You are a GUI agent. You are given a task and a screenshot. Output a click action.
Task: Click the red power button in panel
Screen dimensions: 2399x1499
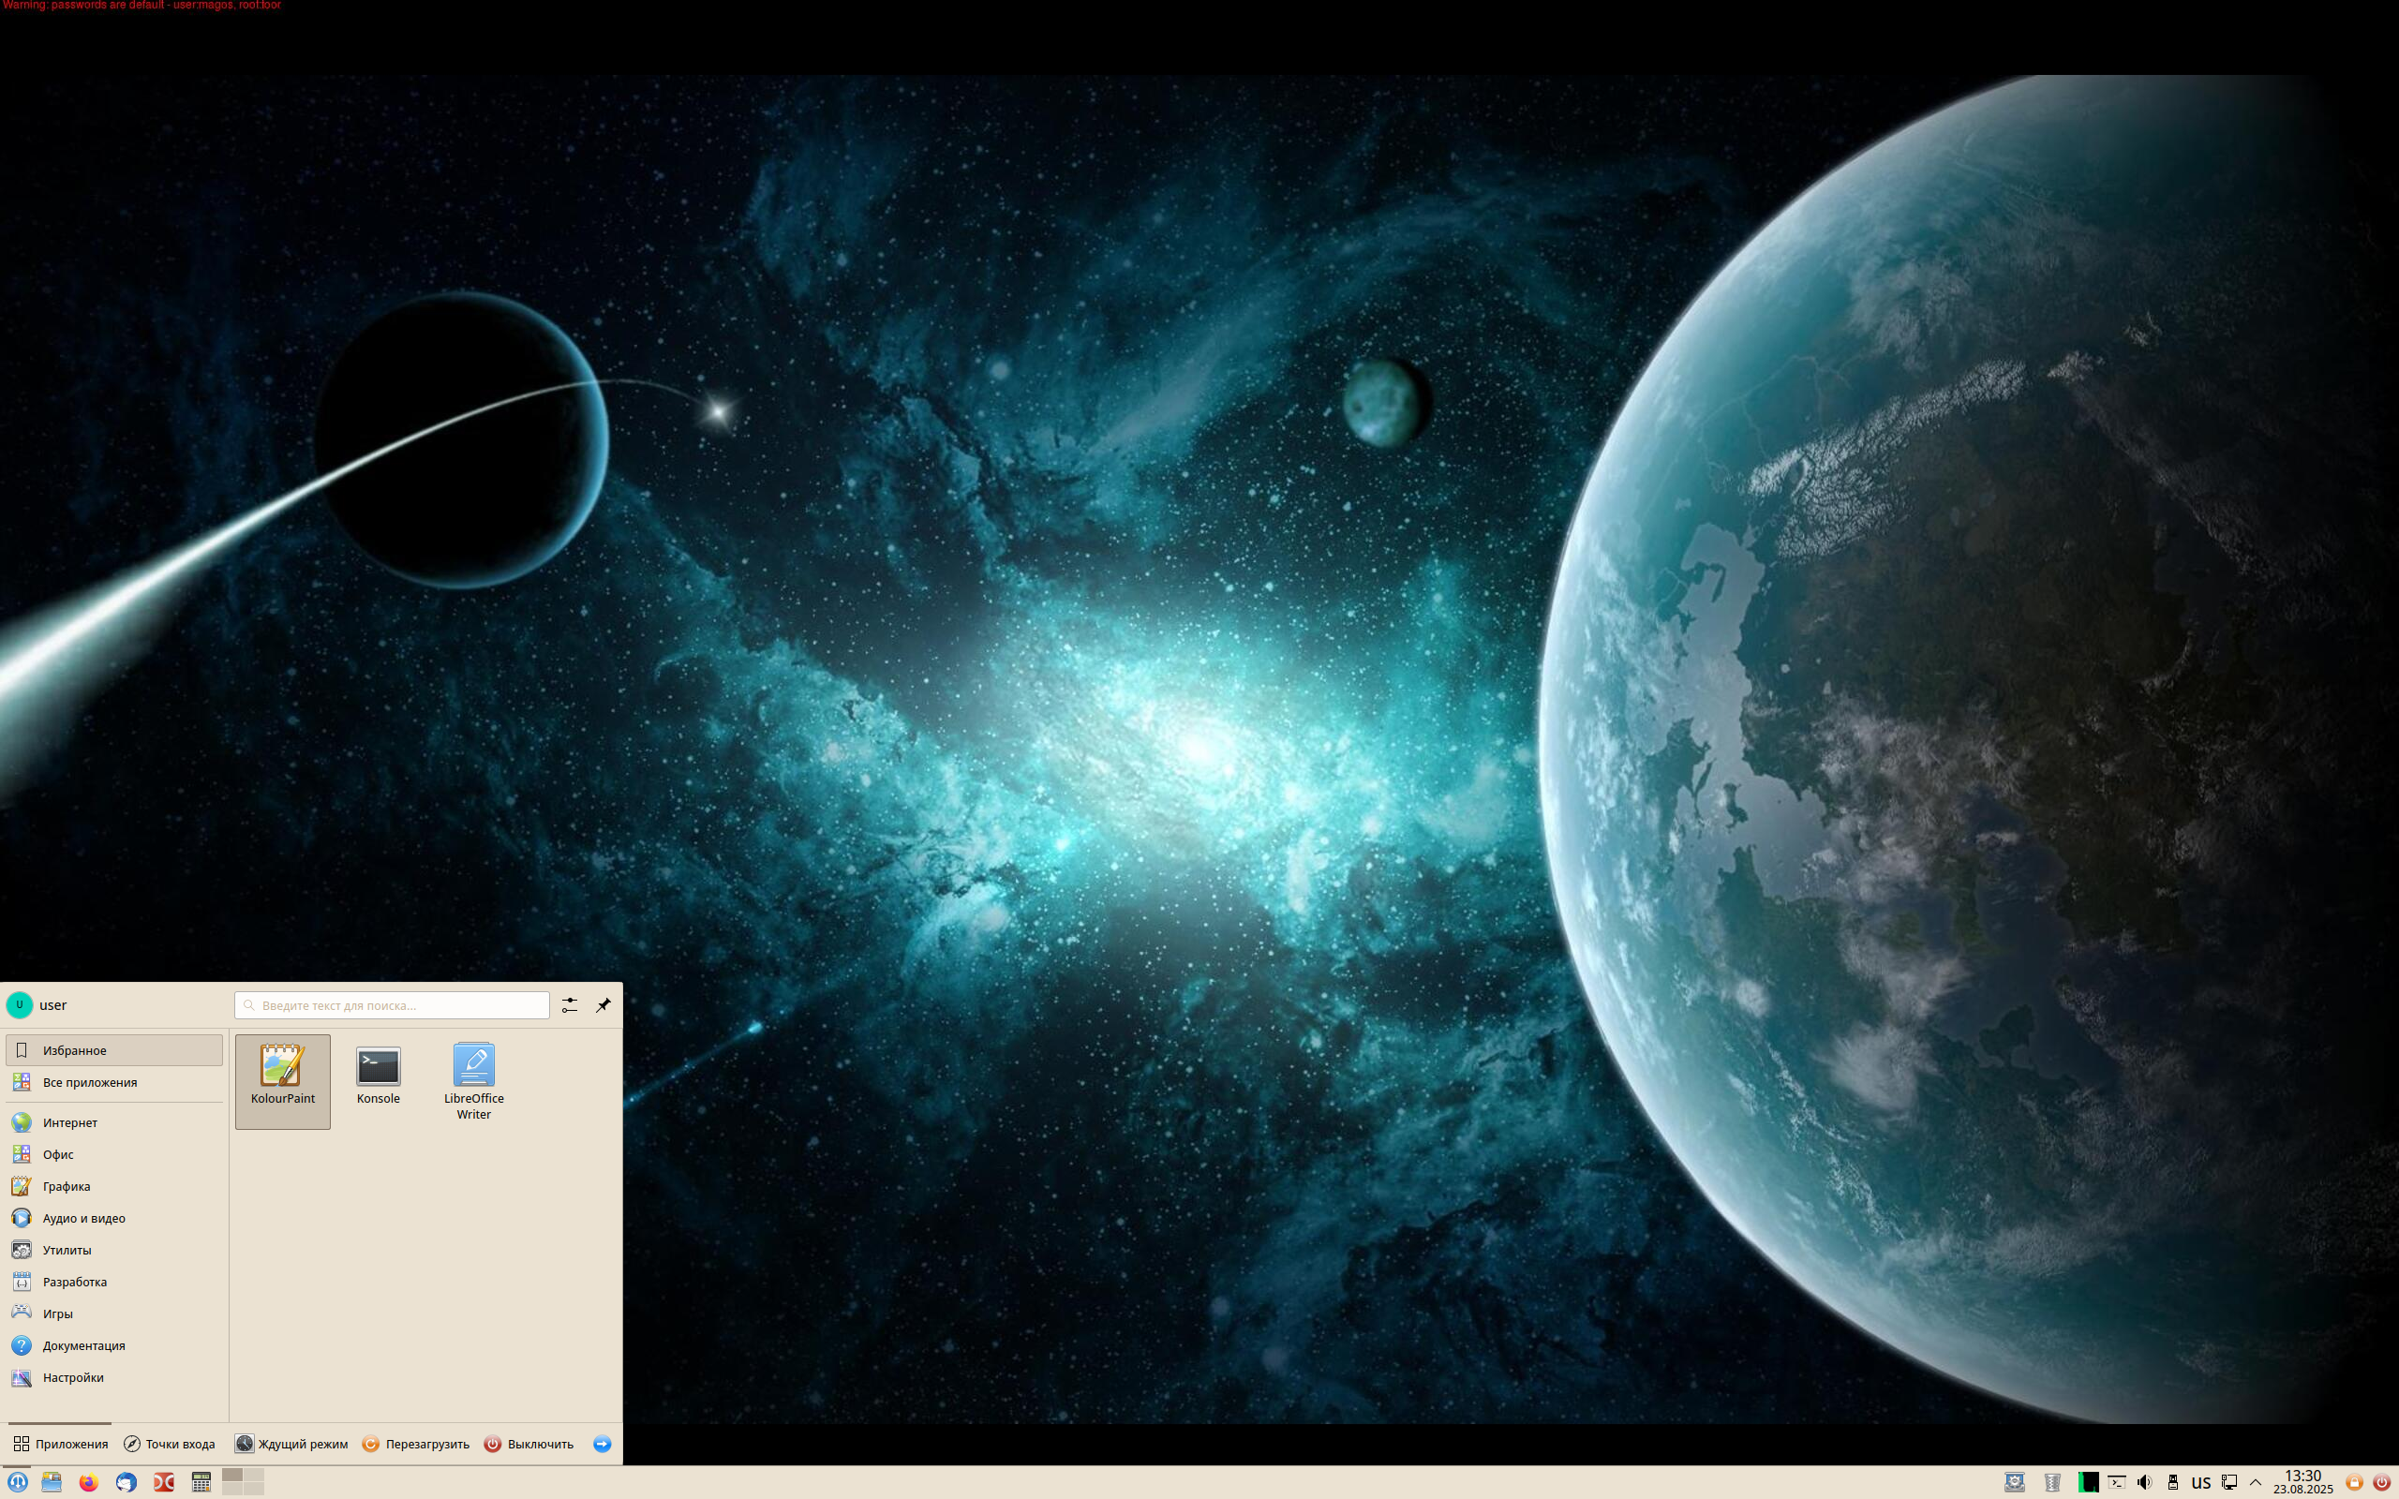pyautogui.click(x=2382, y=1482)
